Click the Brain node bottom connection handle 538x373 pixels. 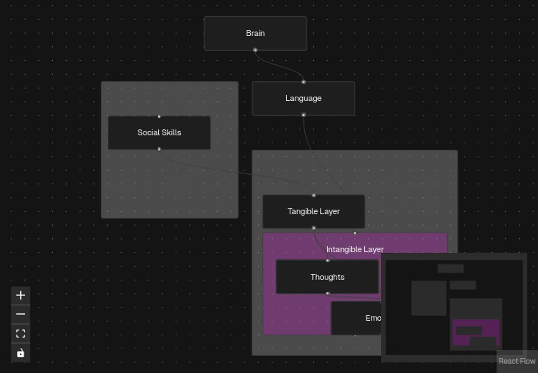pos(255,50)
